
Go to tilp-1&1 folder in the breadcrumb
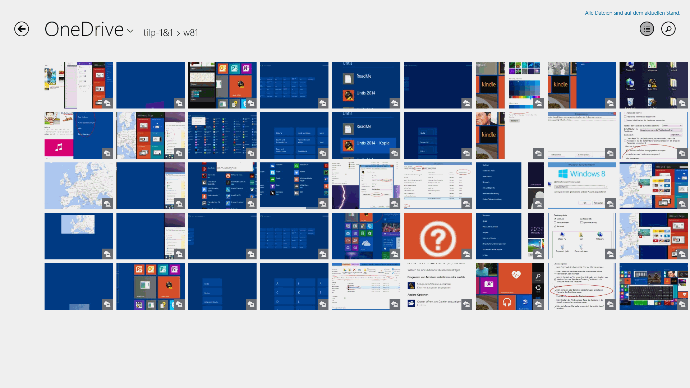158,33
